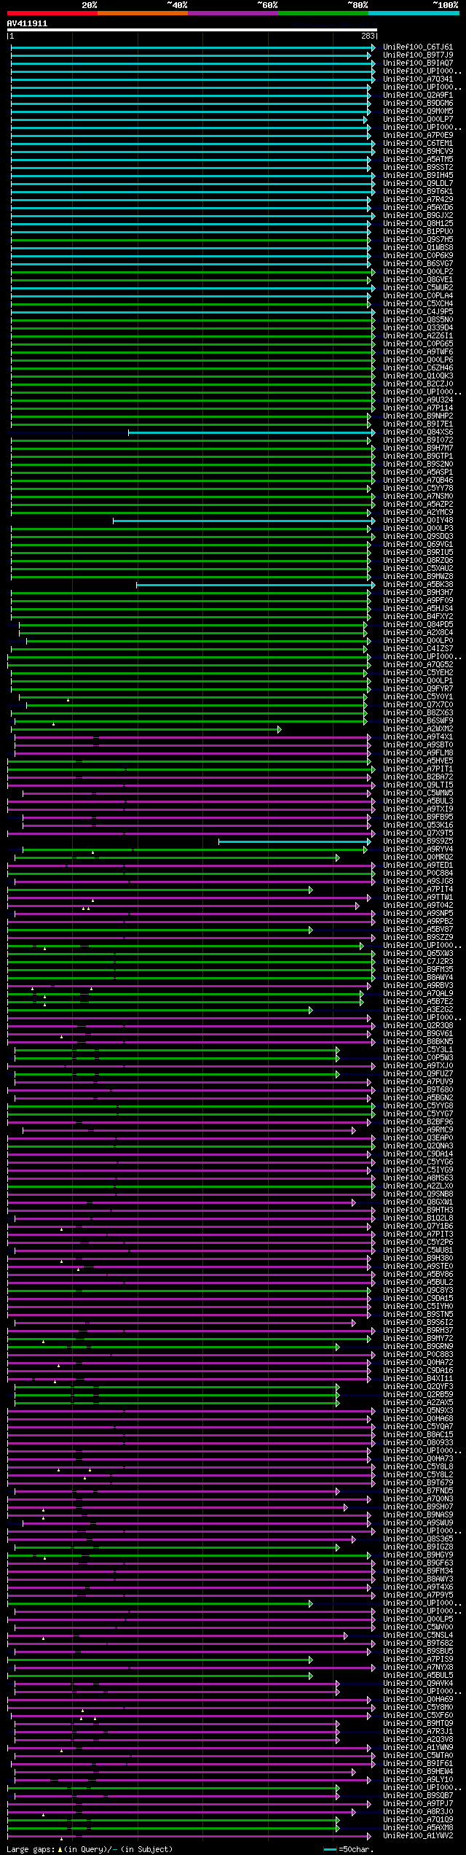
Task: Select UniRef100_A7R429 label
Action: (x=418, y=200)
